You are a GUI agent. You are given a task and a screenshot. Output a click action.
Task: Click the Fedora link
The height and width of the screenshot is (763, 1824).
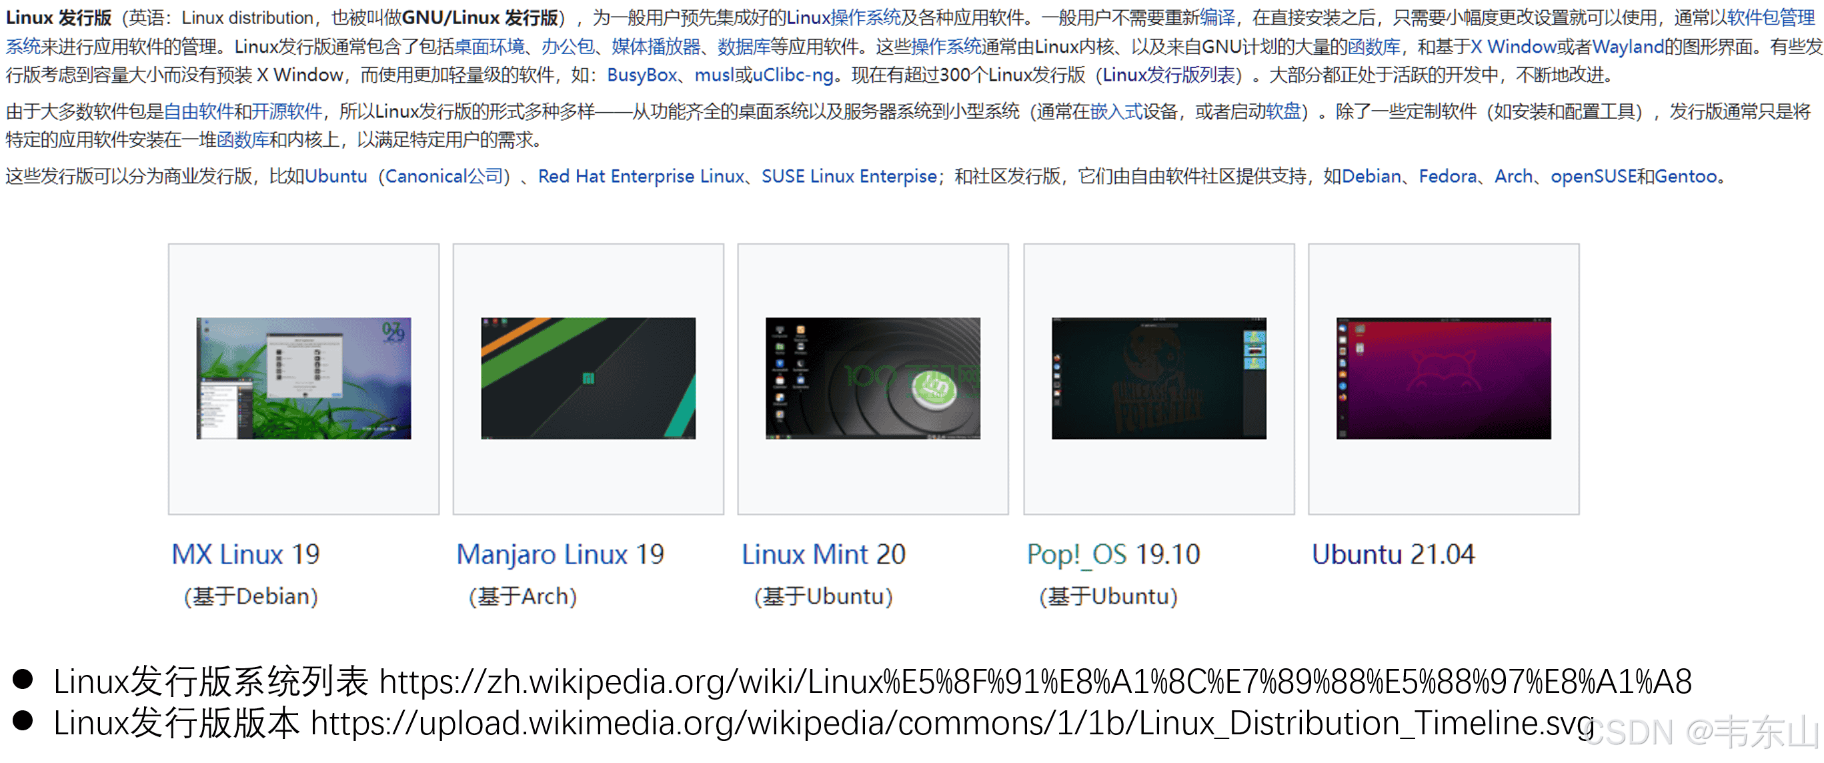click(x=1447, y=175)
